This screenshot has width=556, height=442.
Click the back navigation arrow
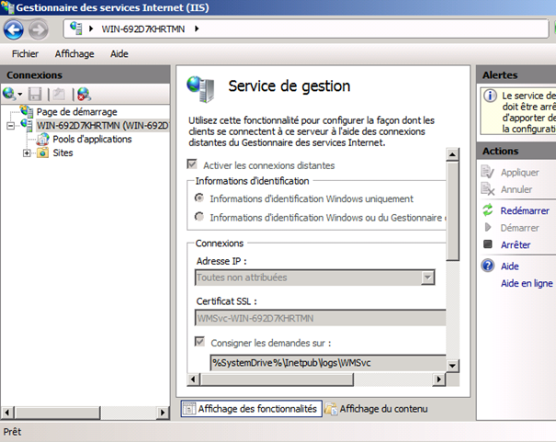pyautogui.click(x=14, y=30)
